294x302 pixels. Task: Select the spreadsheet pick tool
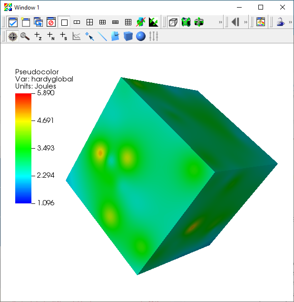tap(64, 36)
